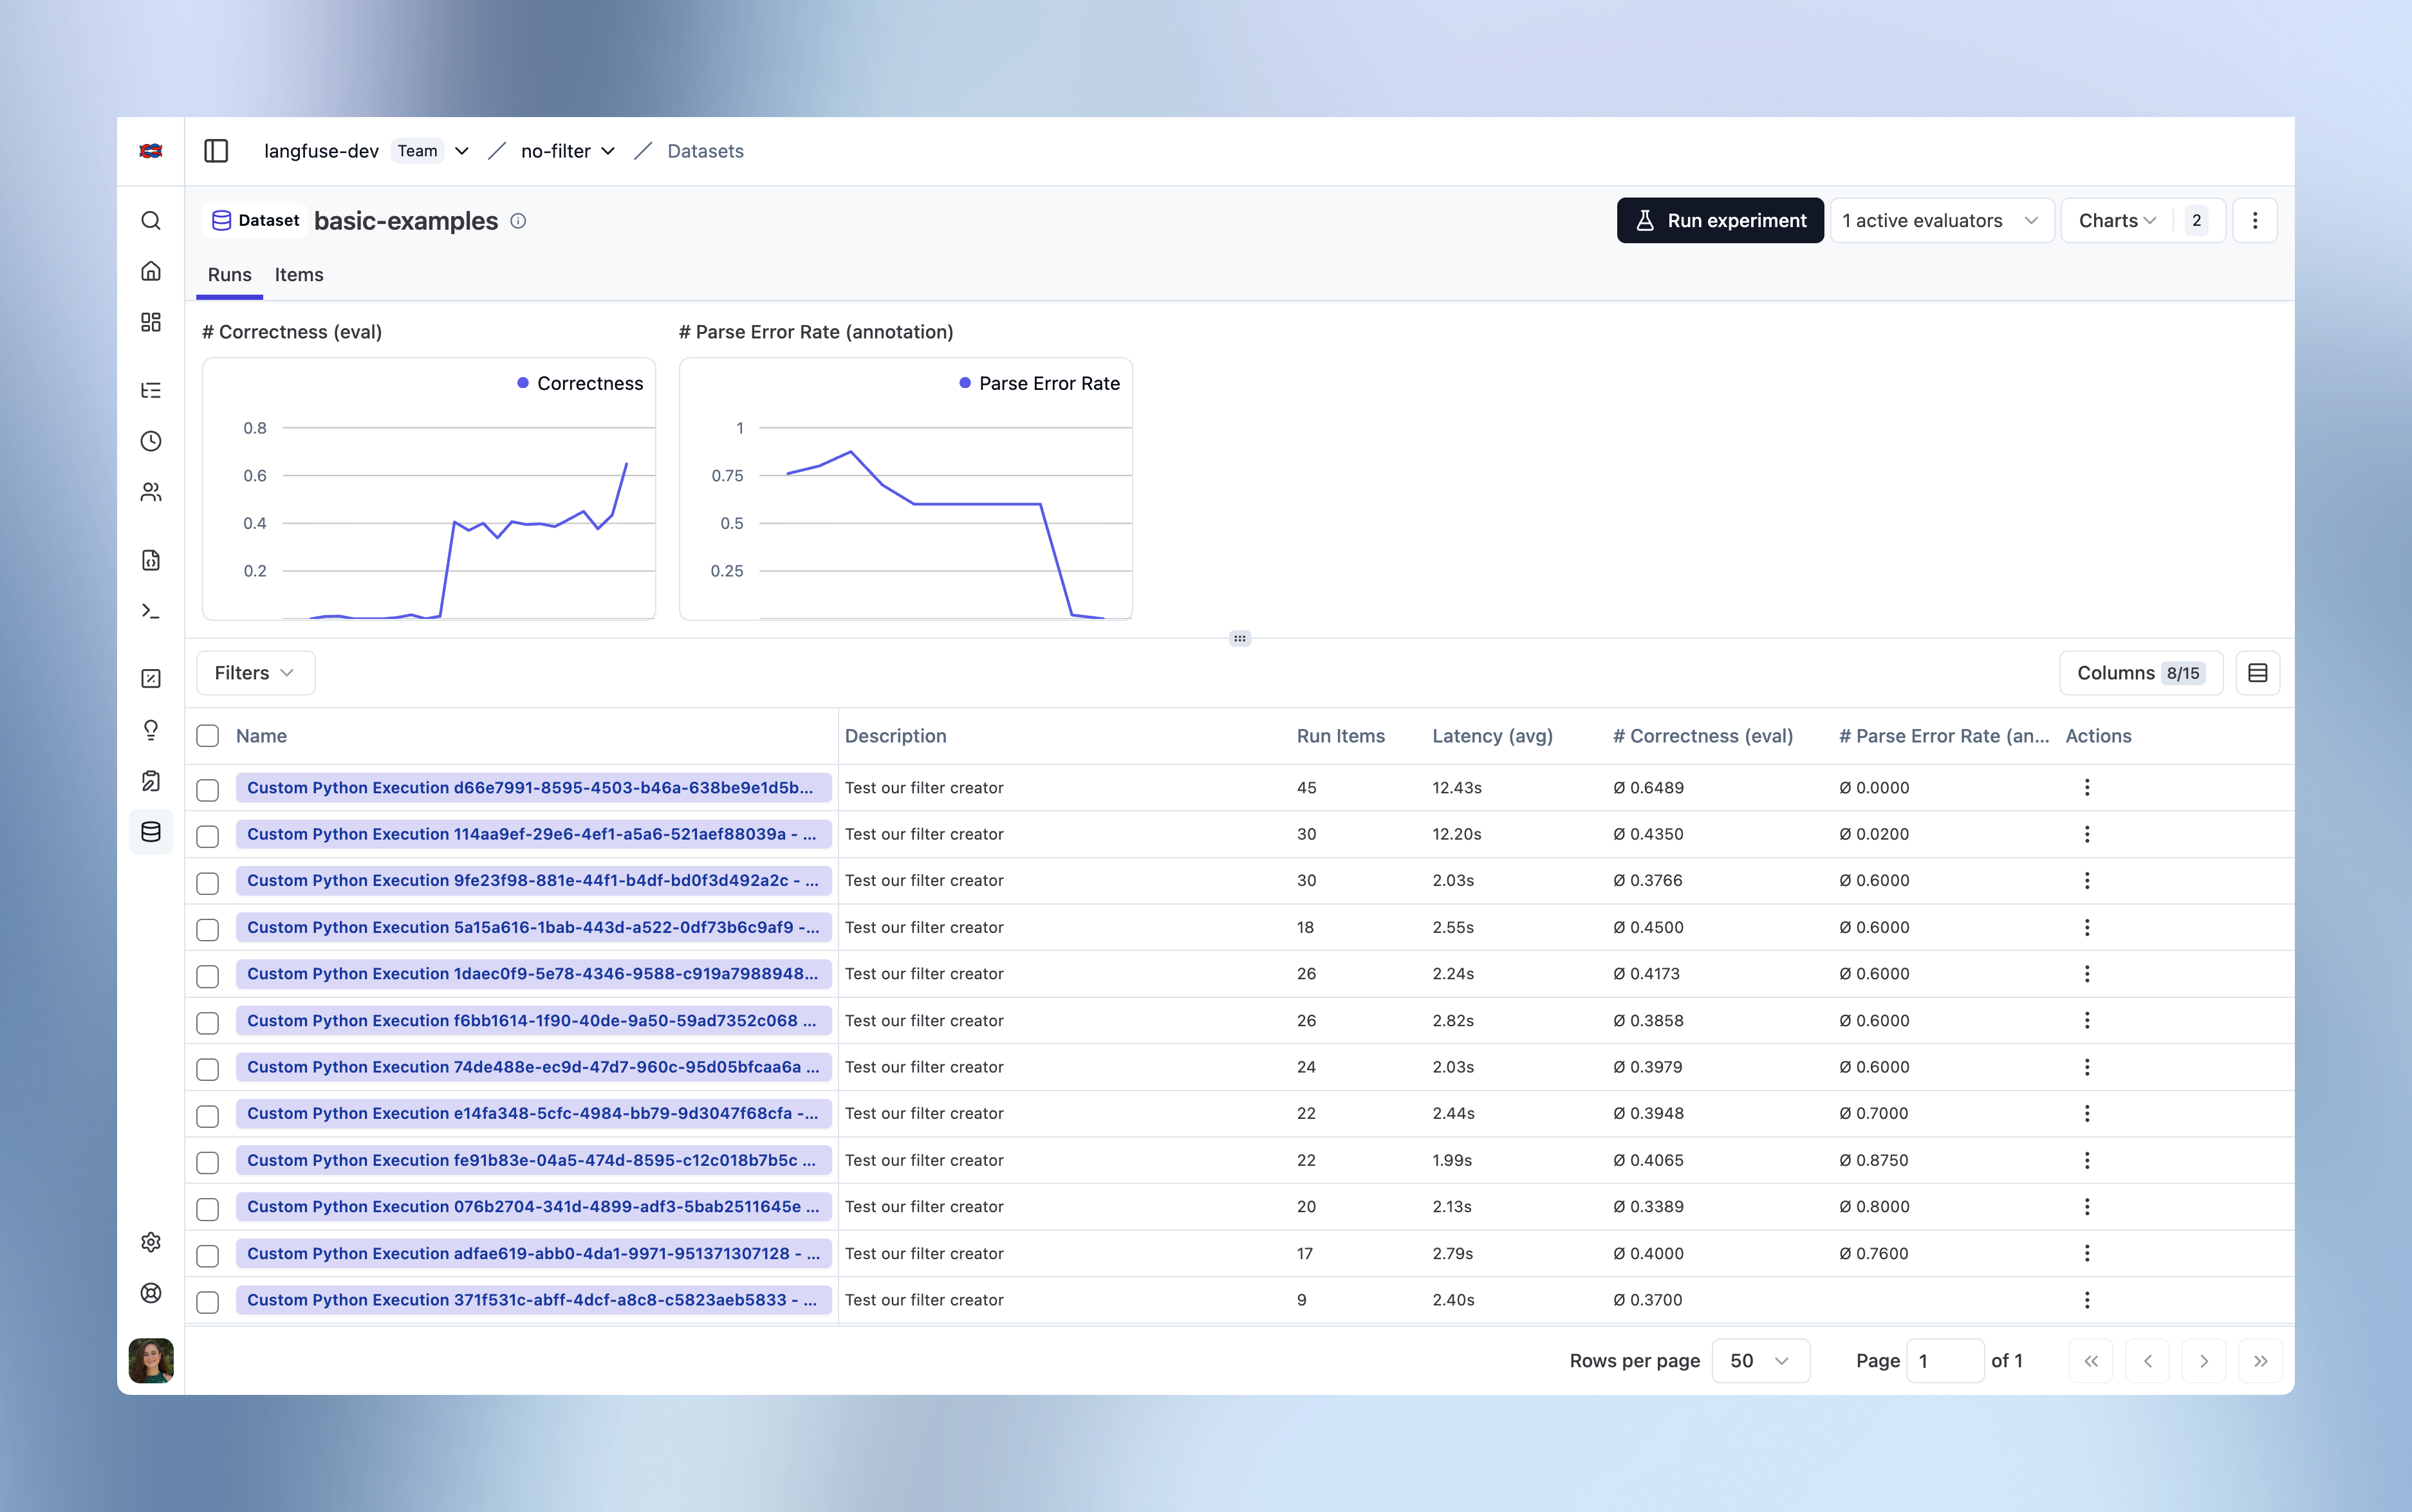
Task: Open Users icon in sidebar
Action: tap(151, 492)
